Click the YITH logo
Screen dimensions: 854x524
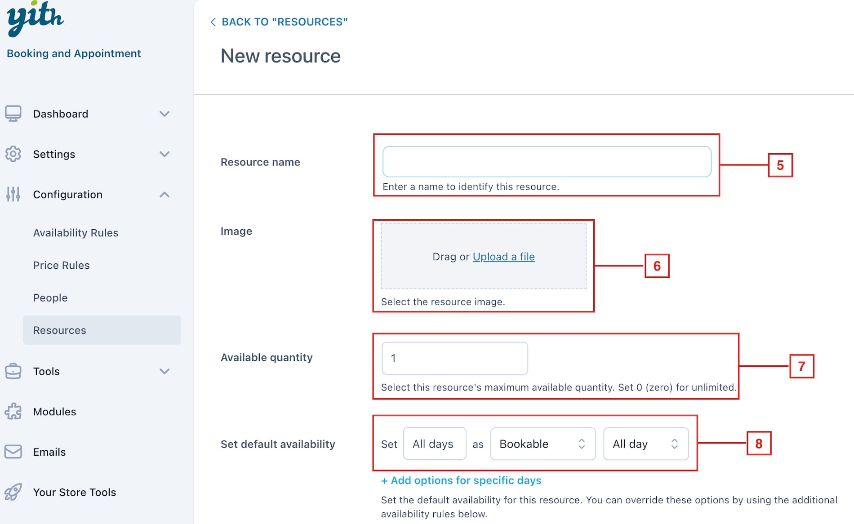pyautogui.click(x=35, y=19)
